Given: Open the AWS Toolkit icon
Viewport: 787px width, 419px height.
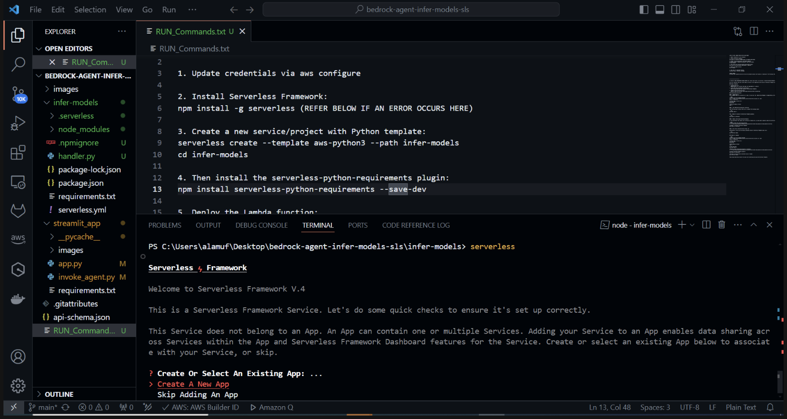Looking at the screenshot, I should tap(18, 238).
